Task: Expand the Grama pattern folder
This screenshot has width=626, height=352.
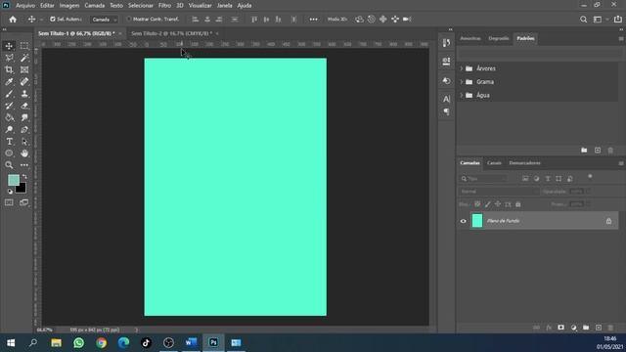Action: (x=462, y=82)
